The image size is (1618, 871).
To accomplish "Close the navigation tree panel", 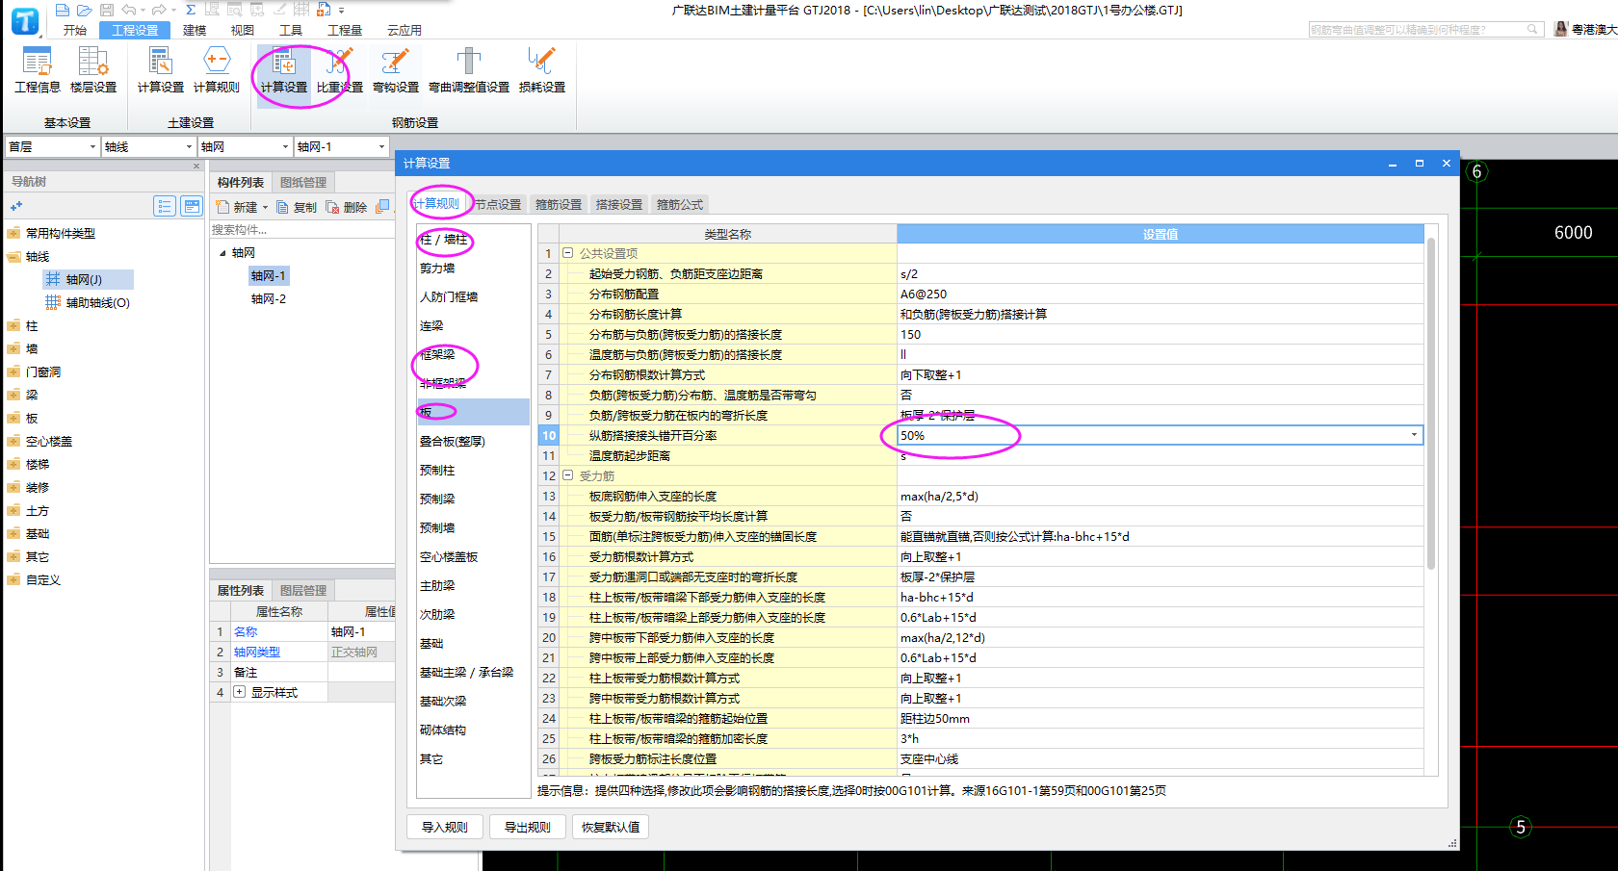I will pyautogui.click(x=196, y=166).
